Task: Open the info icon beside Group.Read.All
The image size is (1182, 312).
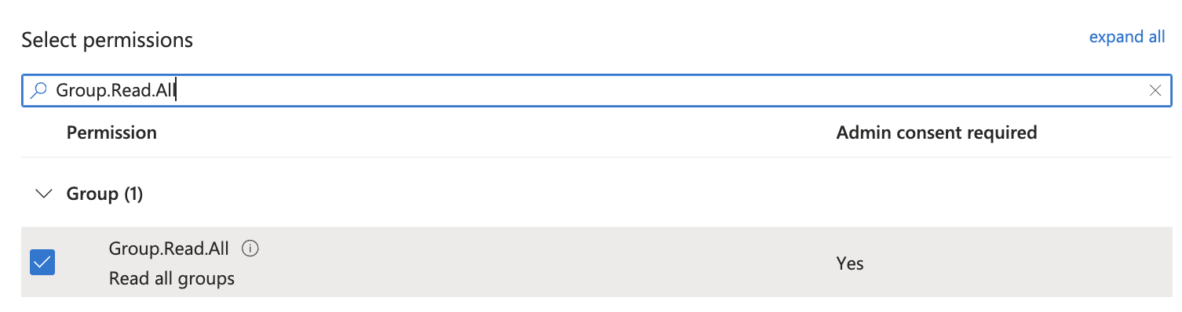Action: [250, 249]
